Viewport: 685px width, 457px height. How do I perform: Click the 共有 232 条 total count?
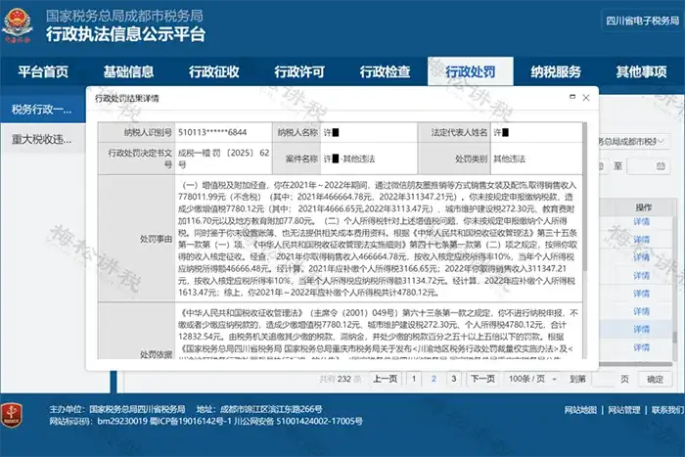point(341,379)
